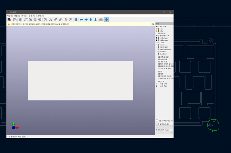Enable the board stackup colors checkbox
231x153 pixels.
click(157, 121)
